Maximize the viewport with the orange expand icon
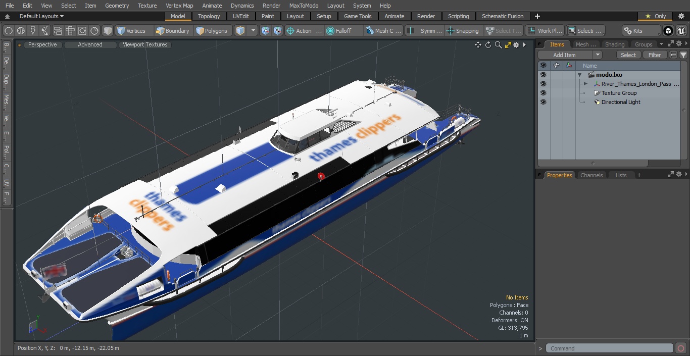The width and height of the screenshot is (690, 356). tap(508, 45)
